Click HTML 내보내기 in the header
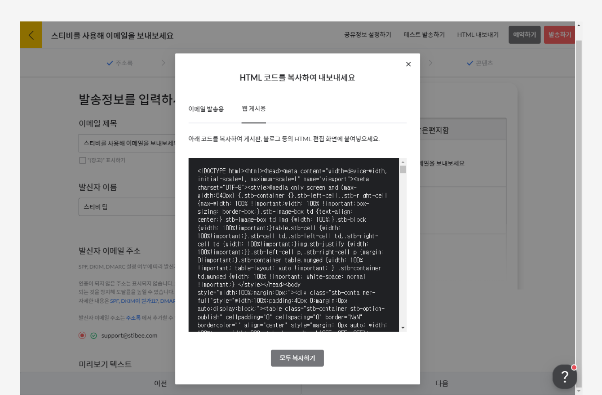 click(x=478, y=35)
